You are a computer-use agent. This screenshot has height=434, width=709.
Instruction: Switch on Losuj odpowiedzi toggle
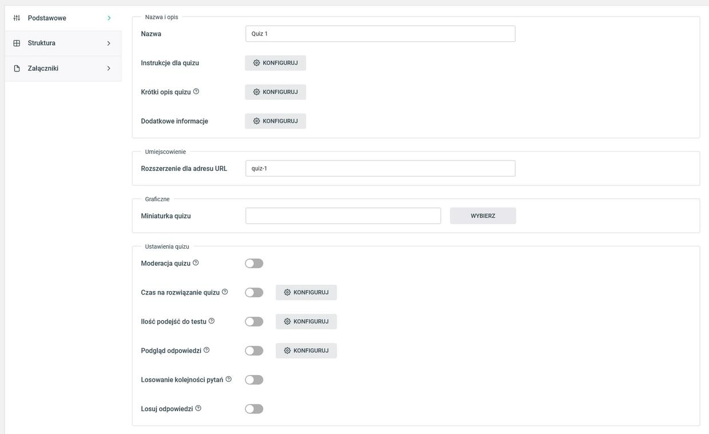[x=254, y=409]
